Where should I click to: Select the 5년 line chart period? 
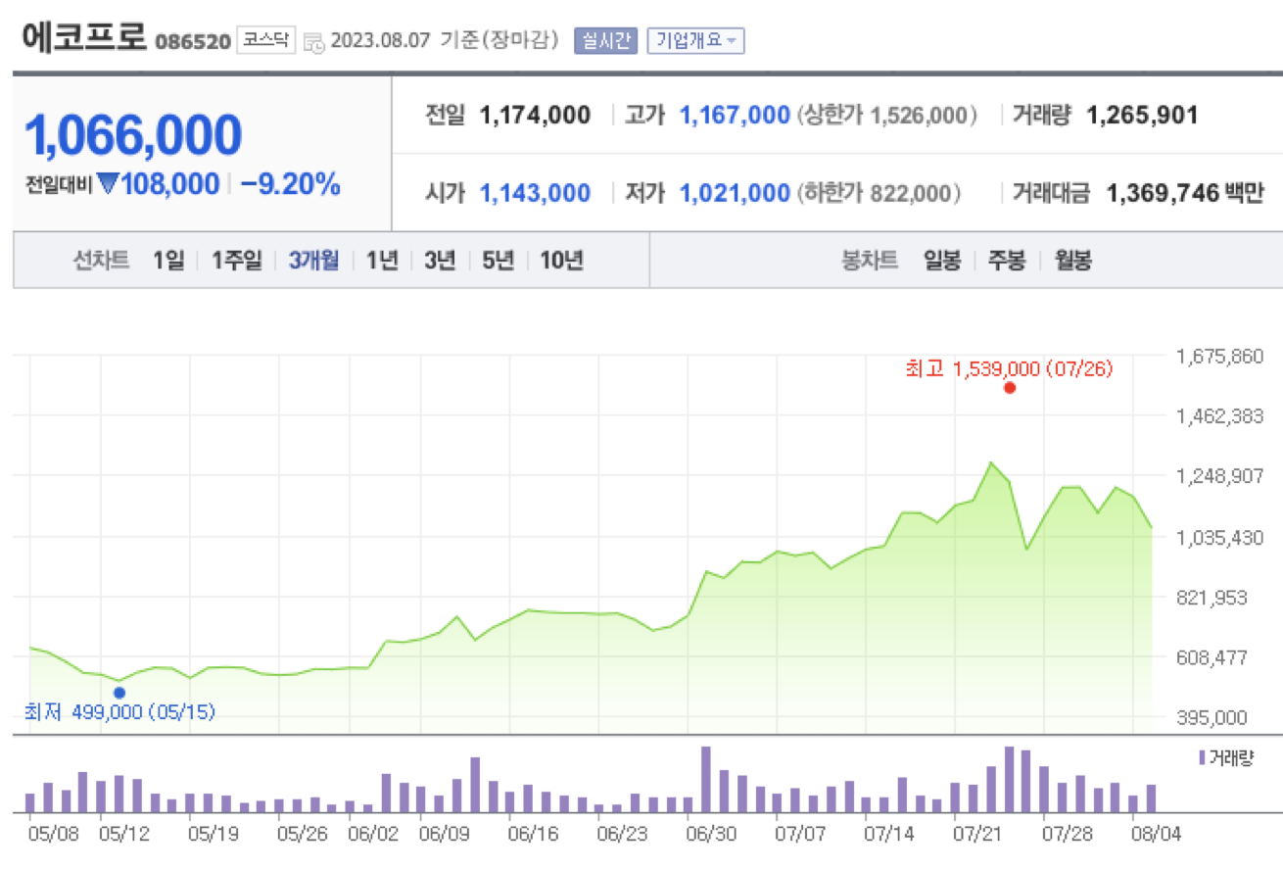pos(498,261)
